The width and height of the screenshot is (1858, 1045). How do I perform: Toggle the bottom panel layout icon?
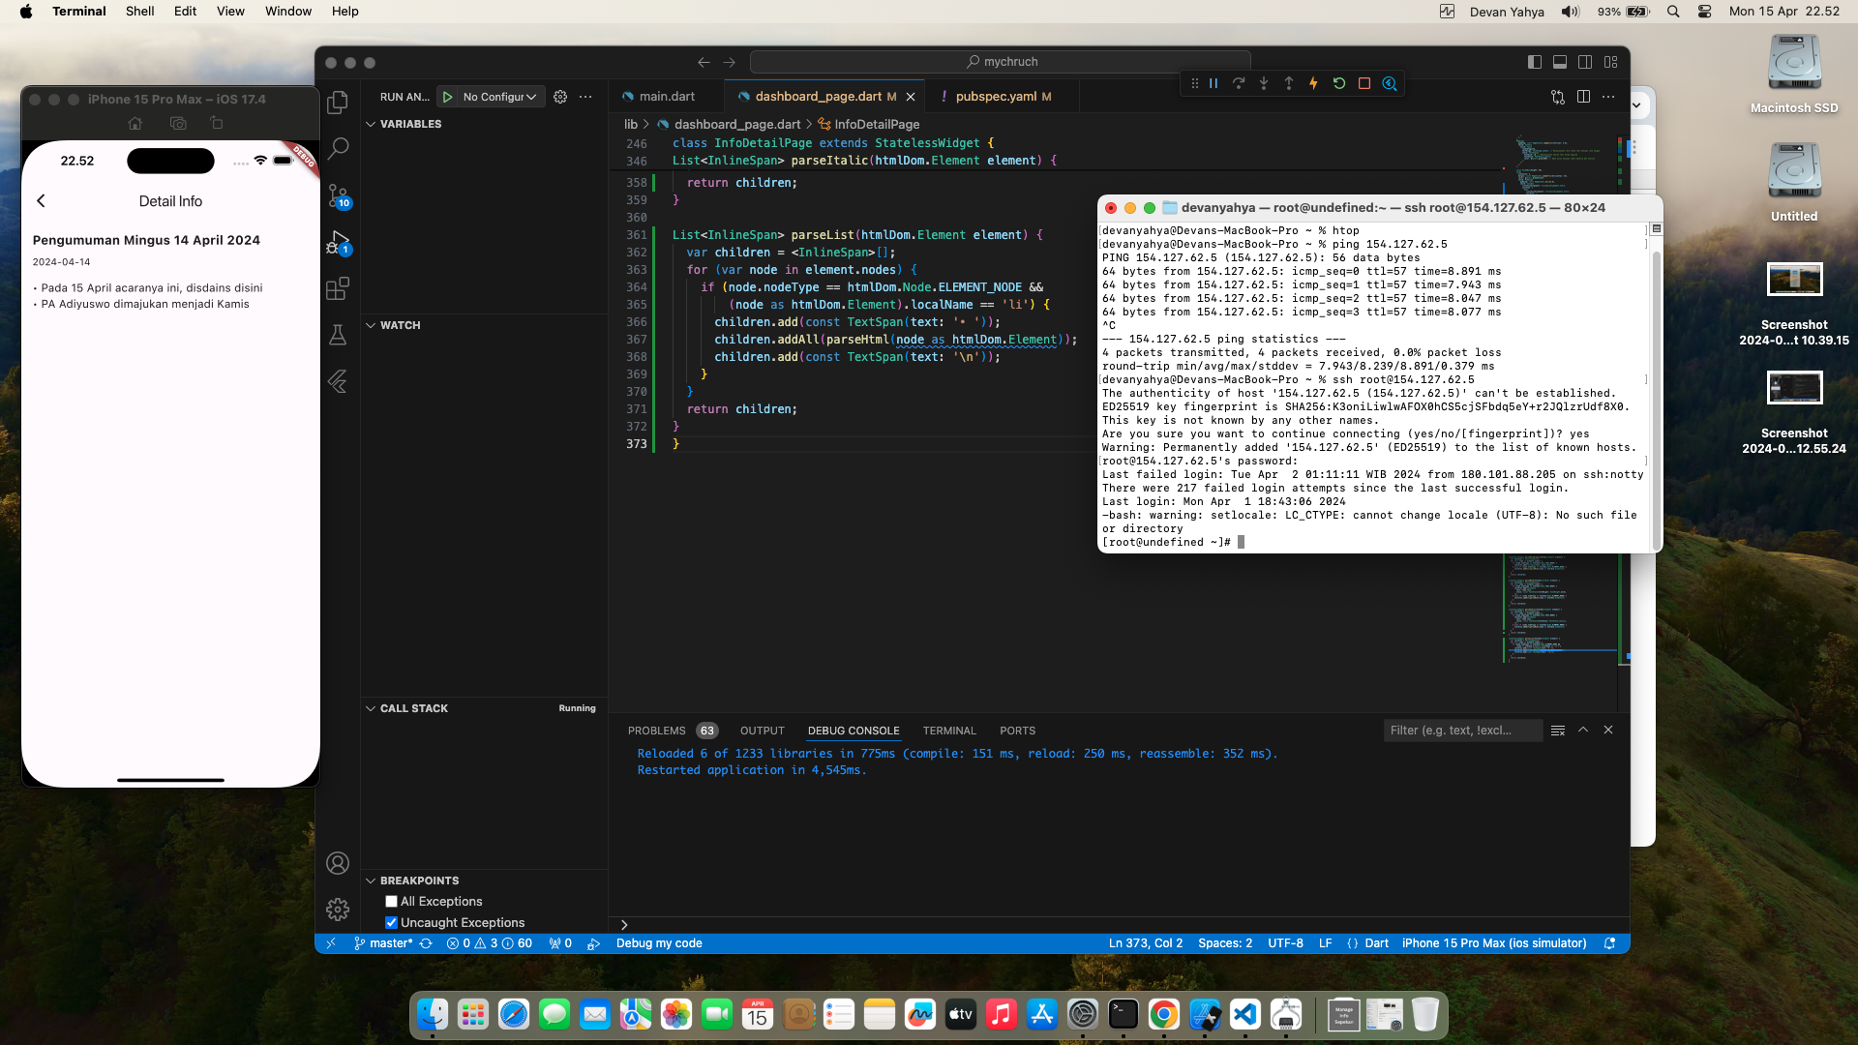(1560, 62)
